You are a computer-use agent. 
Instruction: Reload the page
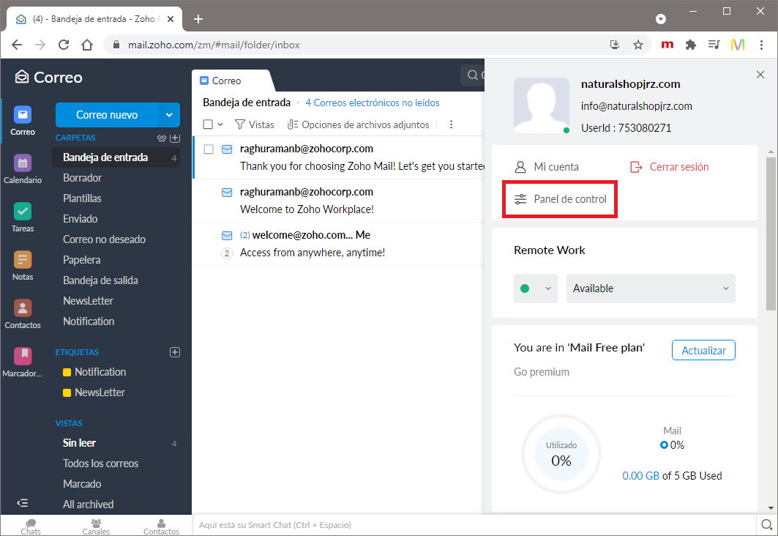point(64,45)
